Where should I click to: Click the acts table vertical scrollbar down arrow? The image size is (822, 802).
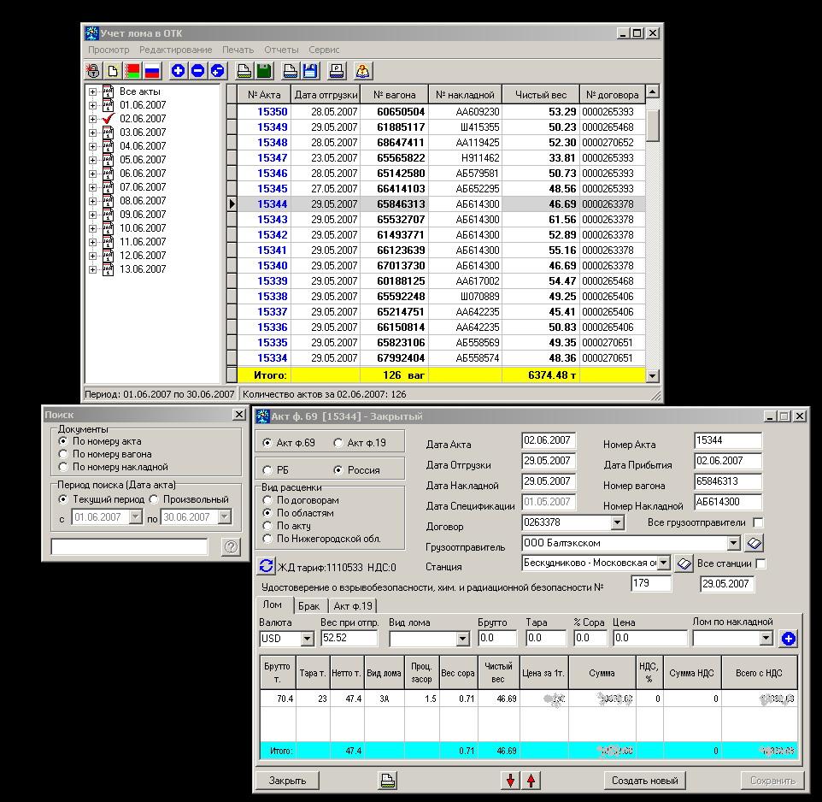click(x=653, y=375)
